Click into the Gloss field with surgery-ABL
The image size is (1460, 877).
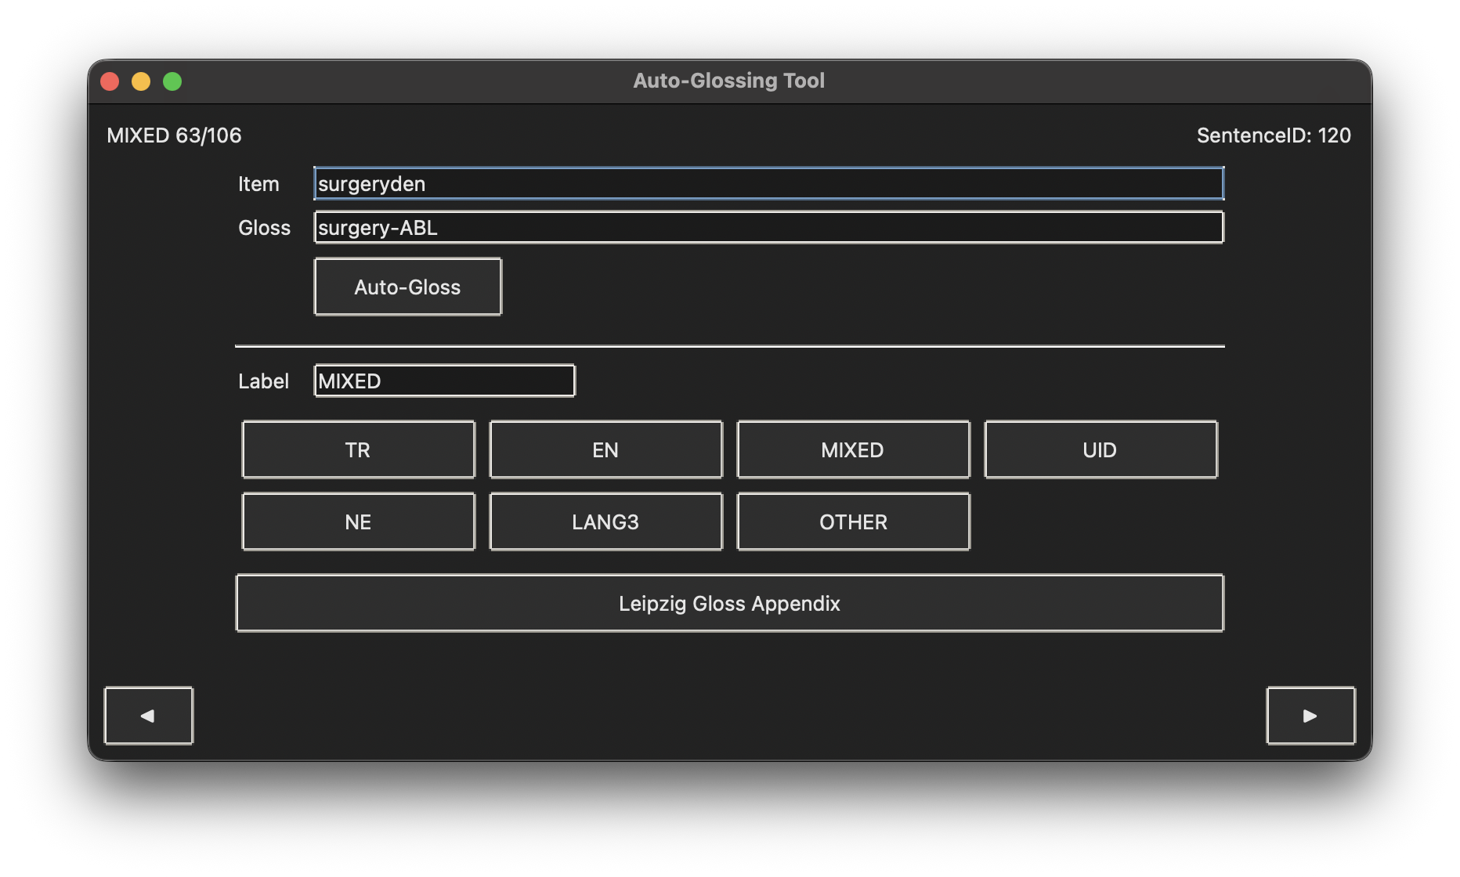768,227
